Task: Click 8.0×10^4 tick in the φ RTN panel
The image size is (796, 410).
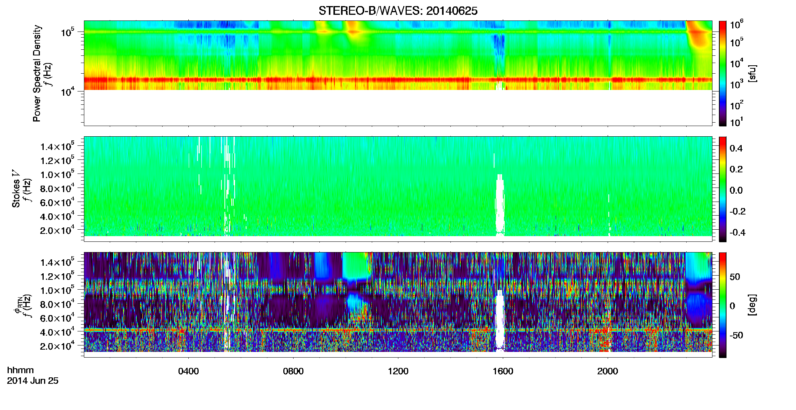Action: (57, 304)
